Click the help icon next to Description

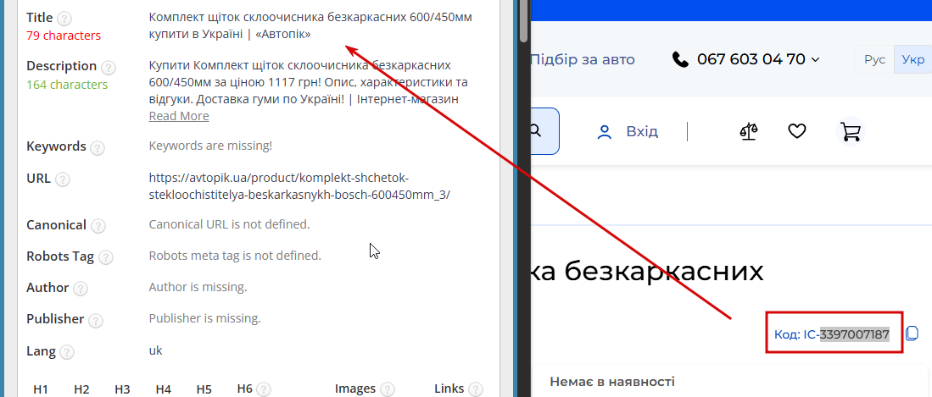click(x=108, y=67)
